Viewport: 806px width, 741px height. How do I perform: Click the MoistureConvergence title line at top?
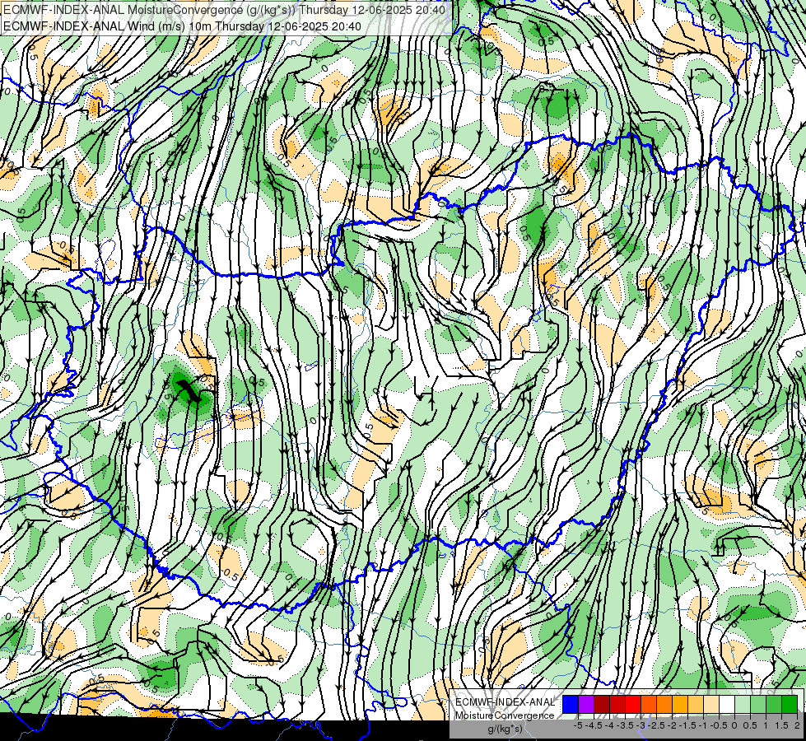point(224,10)
